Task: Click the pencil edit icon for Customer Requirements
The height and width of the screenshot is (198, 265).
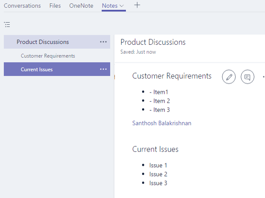Action: [229, 77]
